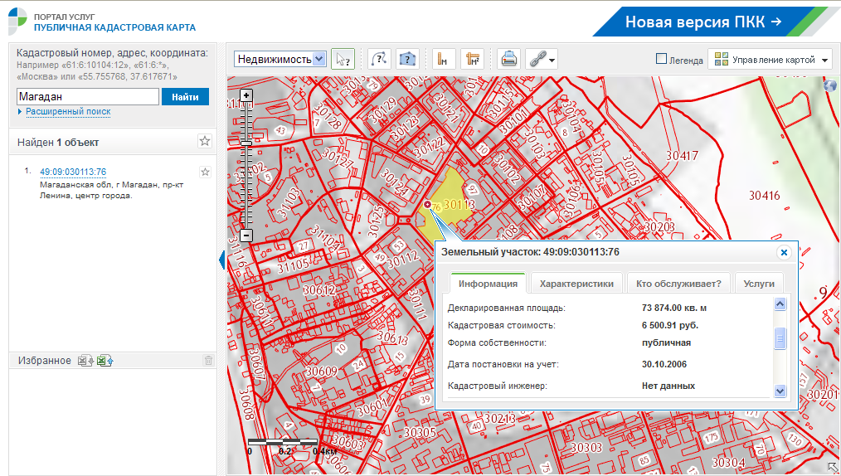The height and width of the screenshot is (476, 841).
Task: Click map block label 30417
Action: tap(683, 156)
